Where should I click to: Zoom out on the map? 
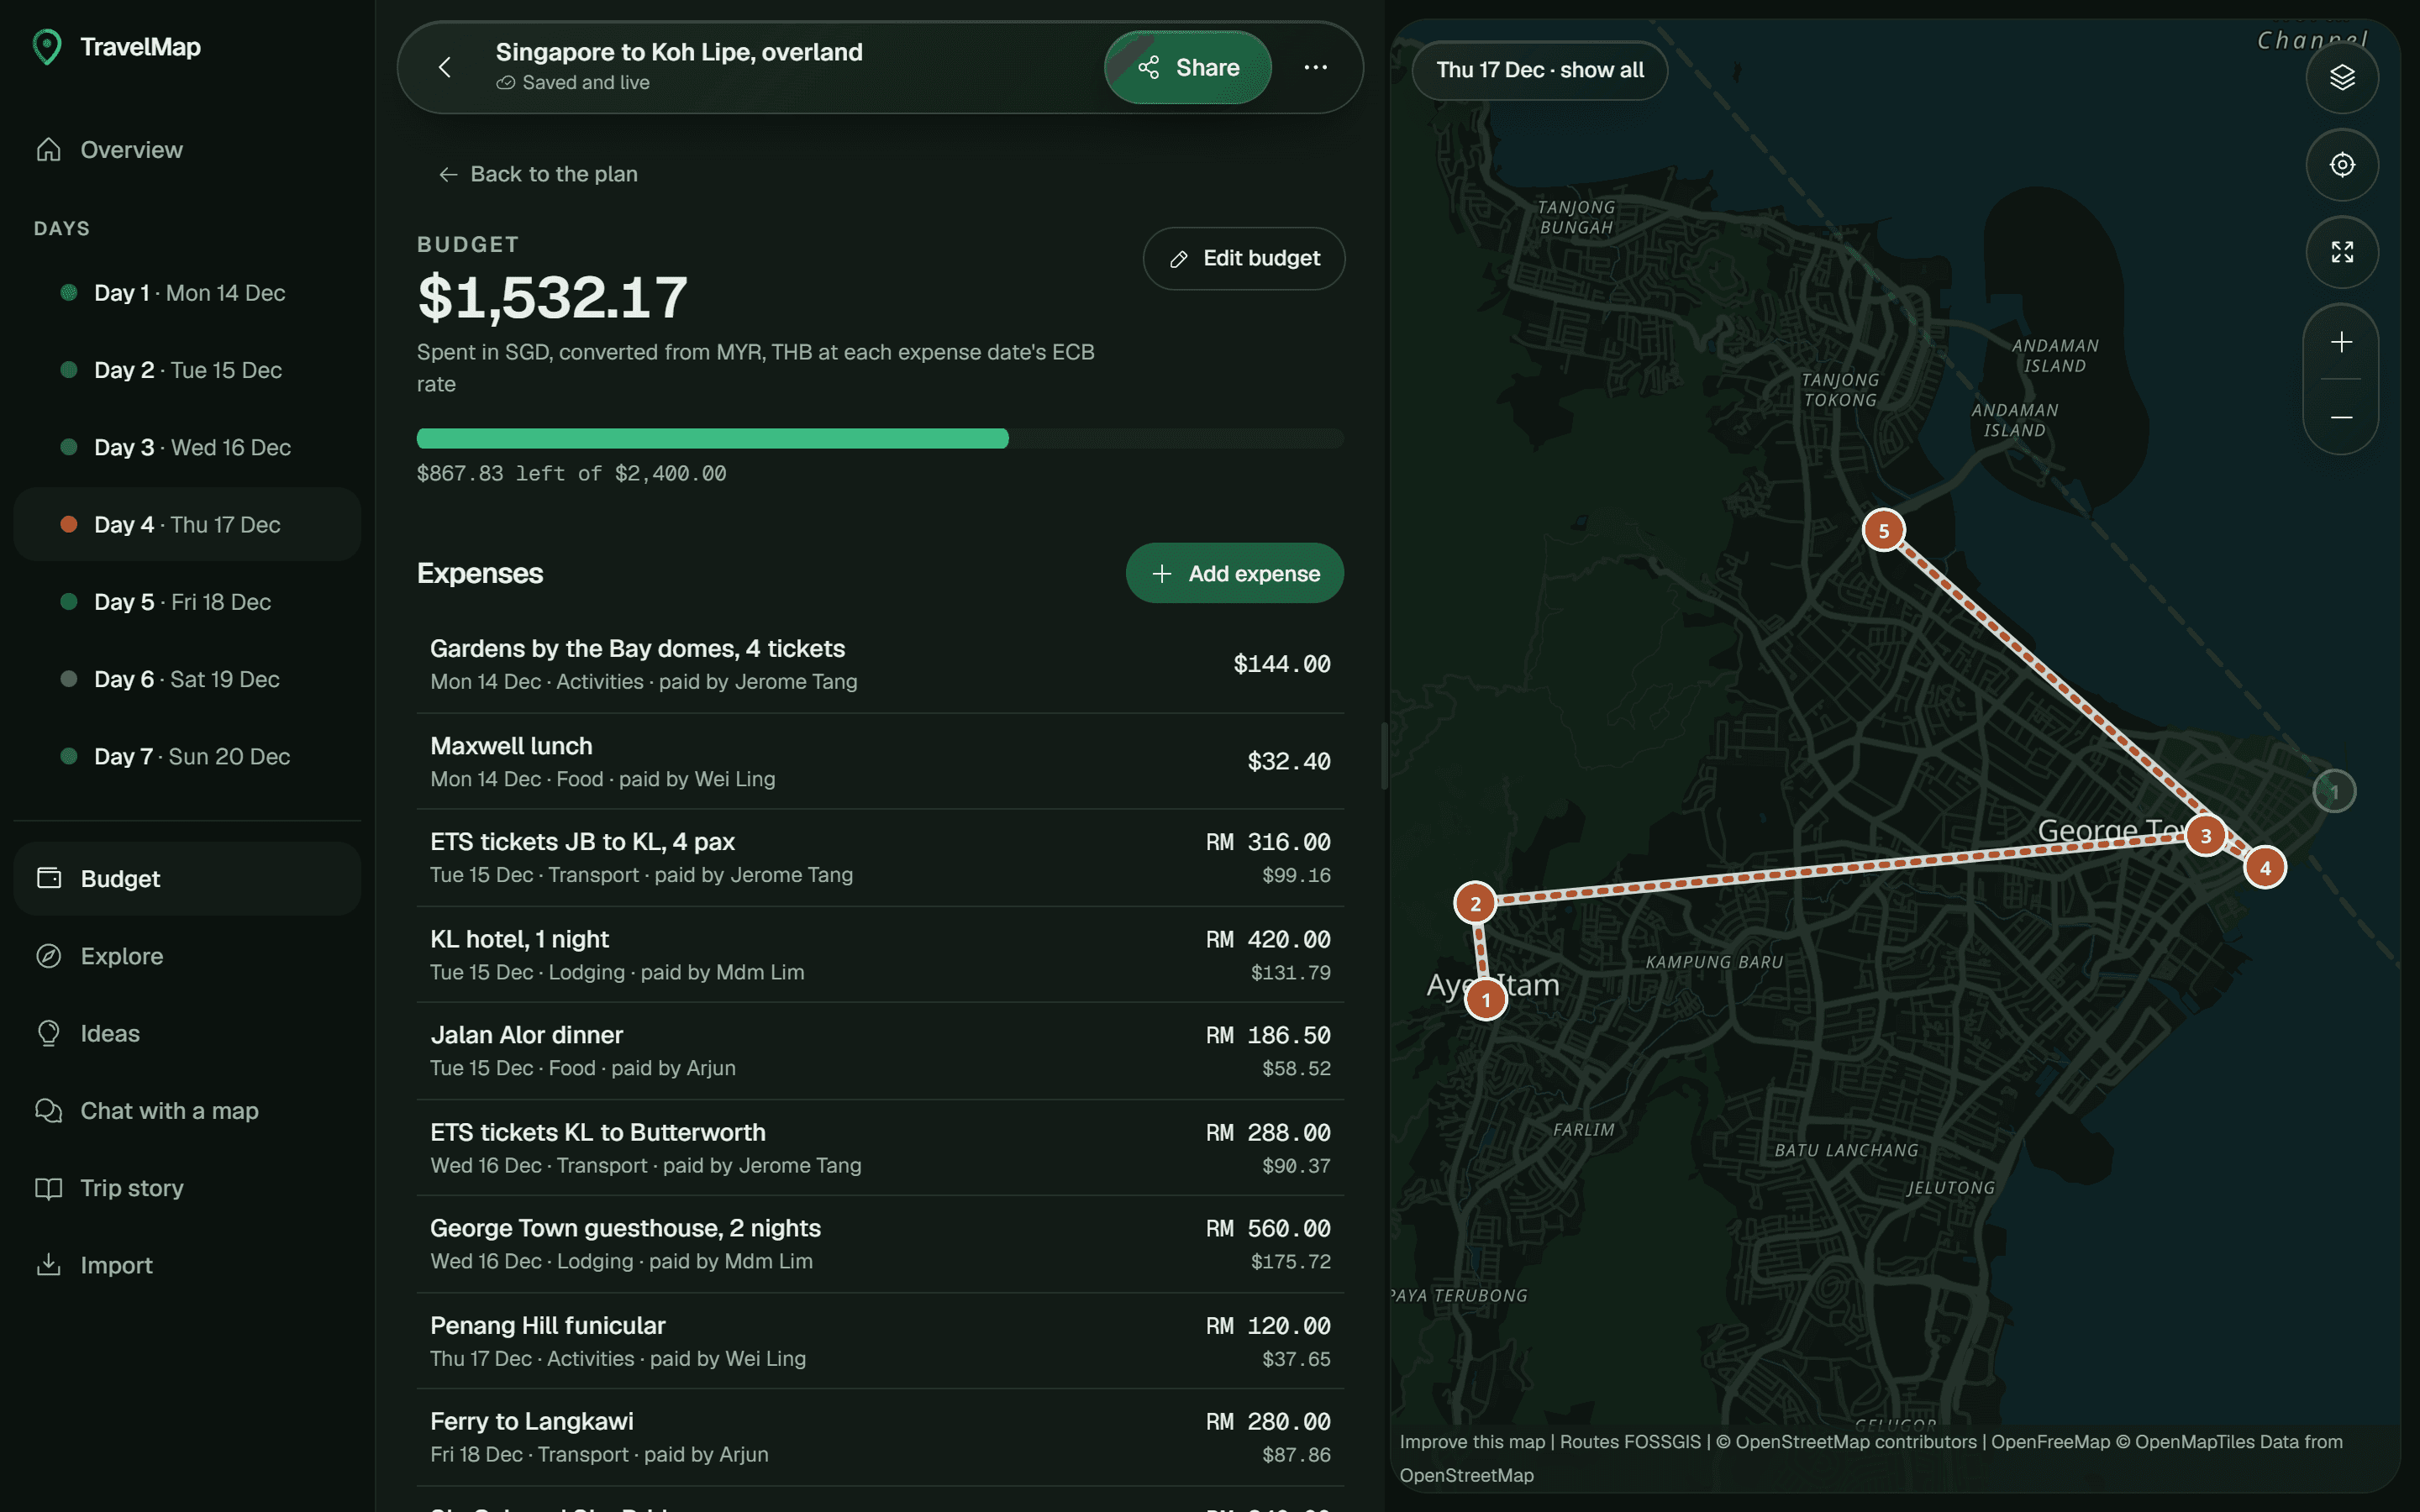click(x=2341, y=417)
